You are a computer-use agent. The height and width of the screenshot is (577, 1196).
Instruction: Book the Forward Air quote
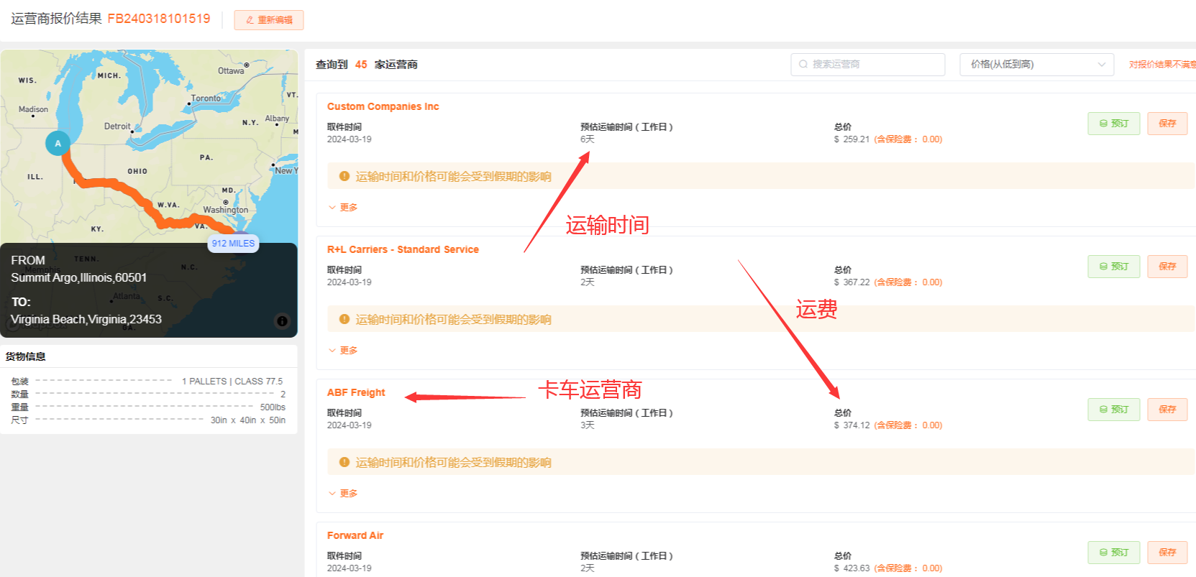pos(1114,553)
